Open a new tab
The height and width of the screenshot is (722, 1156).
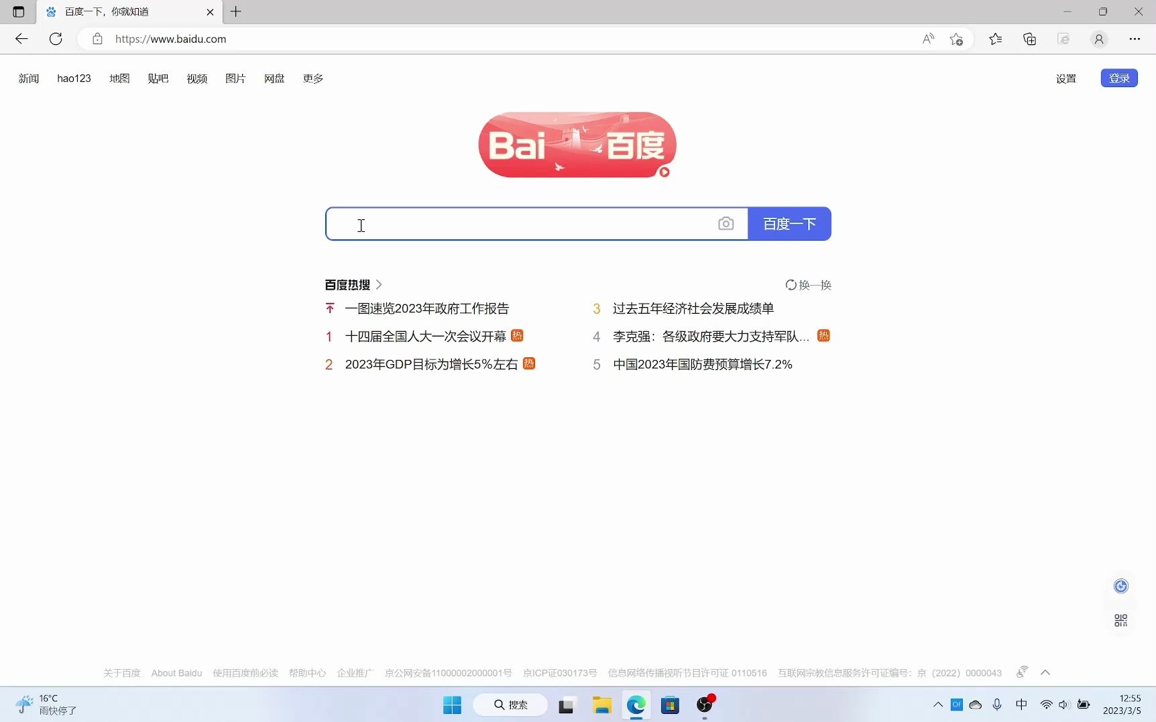point(235,11)
